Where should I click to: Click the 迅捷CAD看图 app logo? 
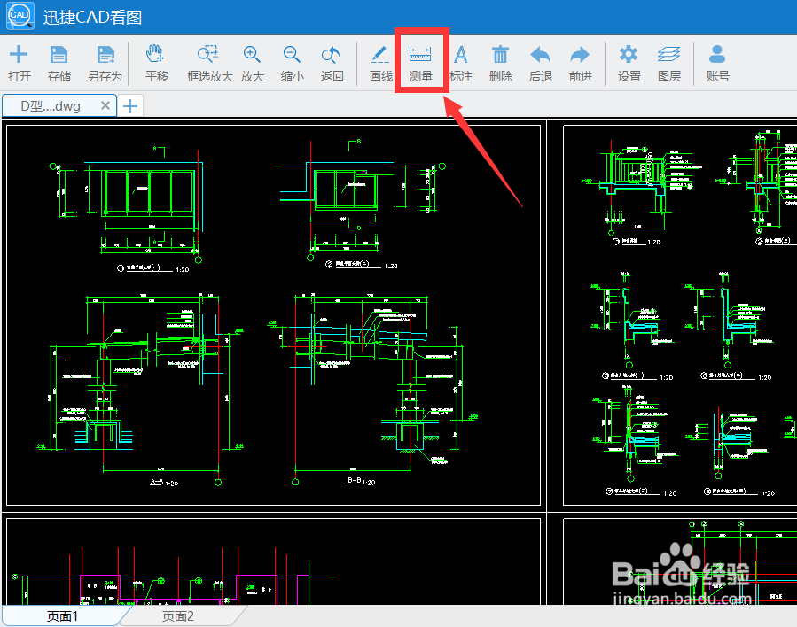(x=20, y=16)
